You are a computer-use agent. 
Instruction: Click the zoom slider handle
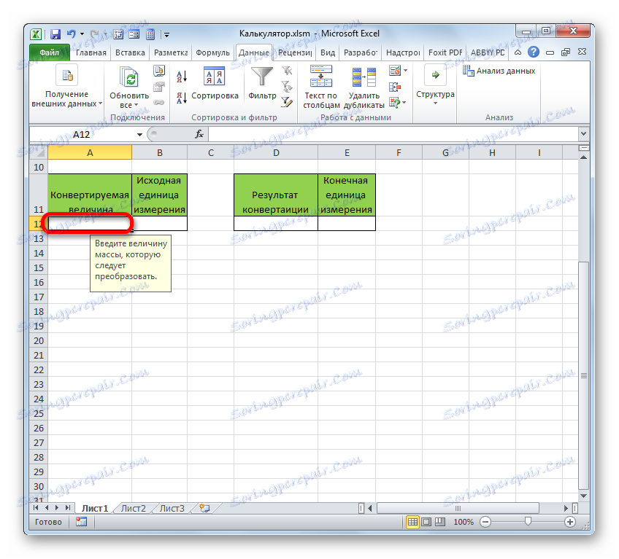point(528,522)
